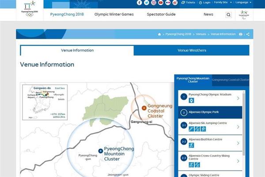Screen dimensions: 265x177
Task: Click the share icon in breadcrumb bar
Action: point(248,34)
